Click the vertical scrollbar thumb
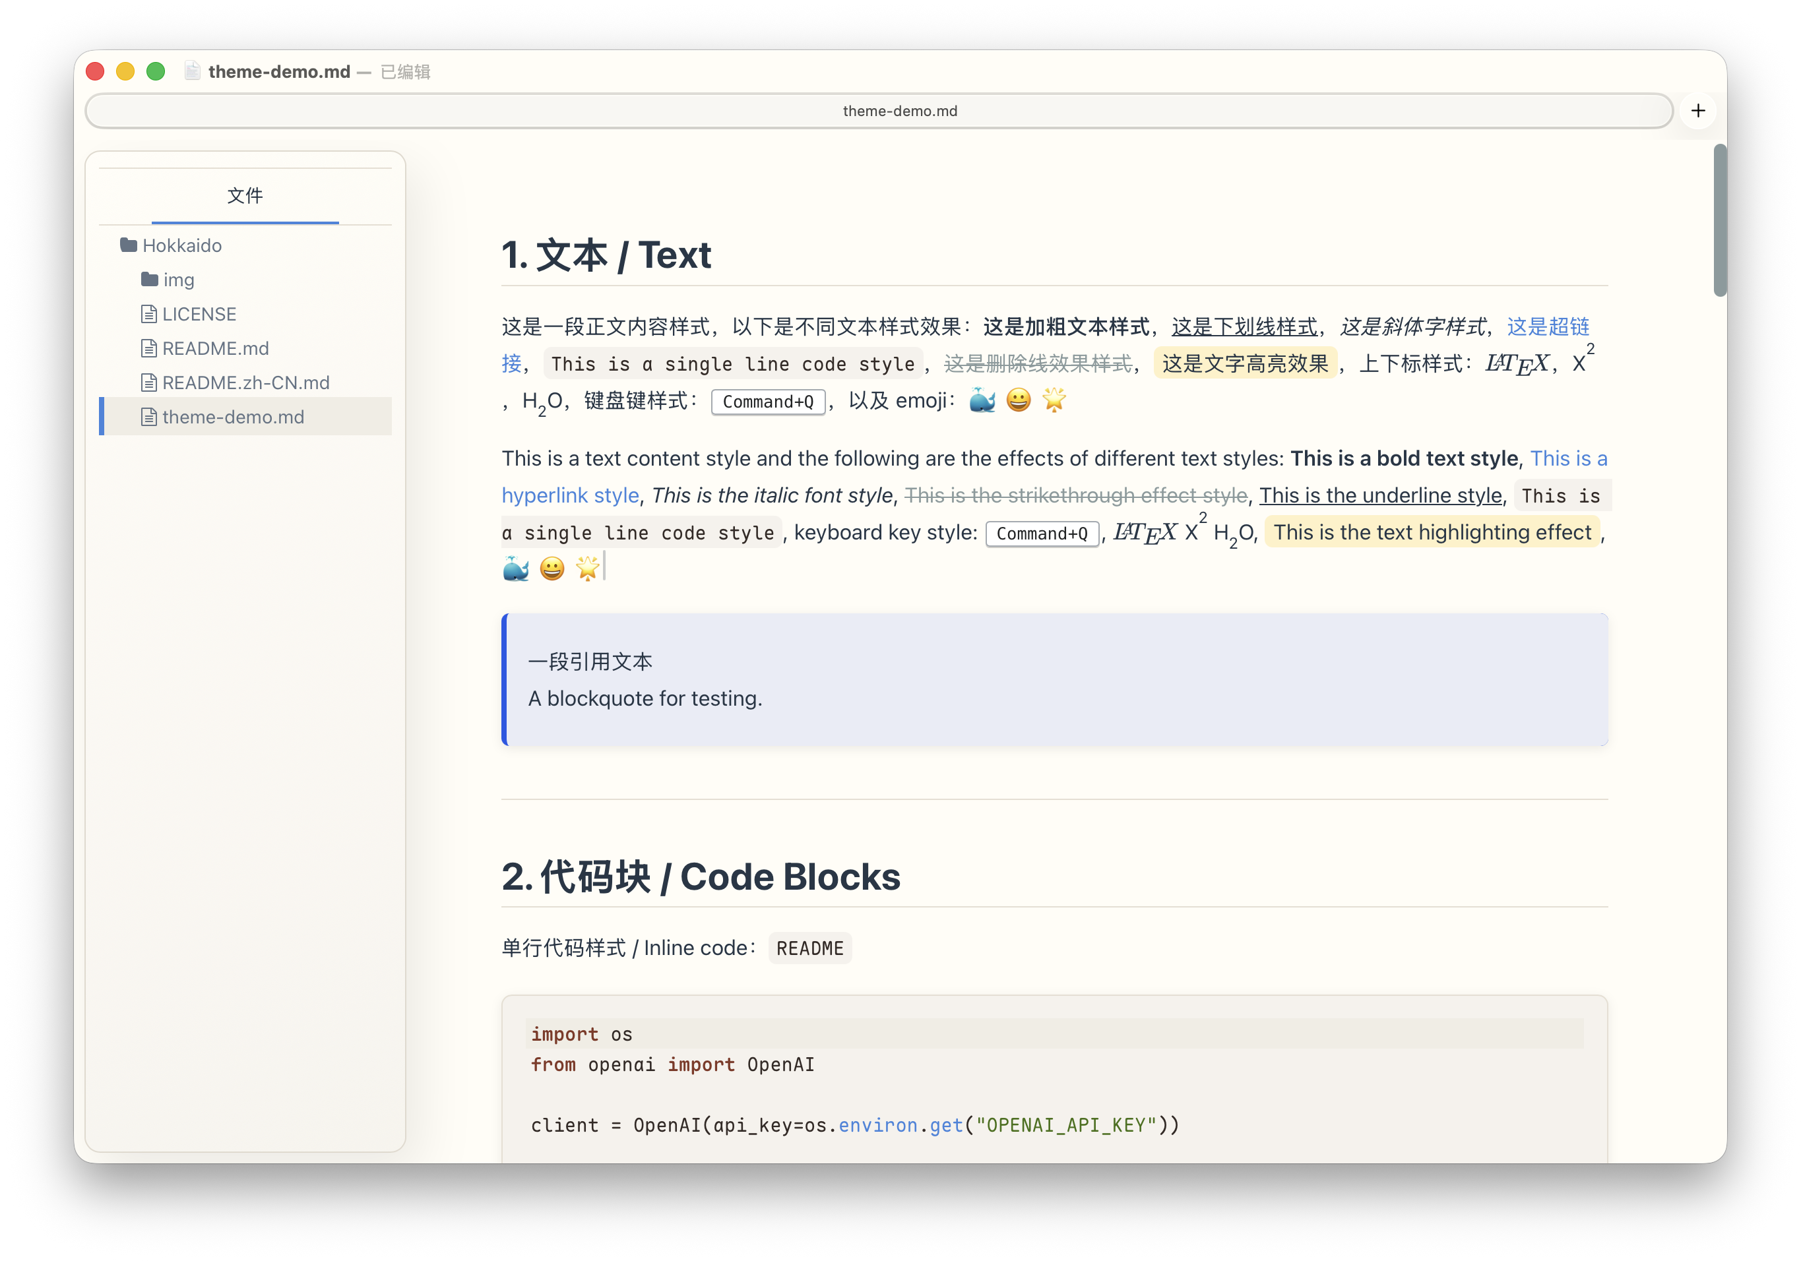Screen dimensions: 1801x1261 [x=1719, y=220]
